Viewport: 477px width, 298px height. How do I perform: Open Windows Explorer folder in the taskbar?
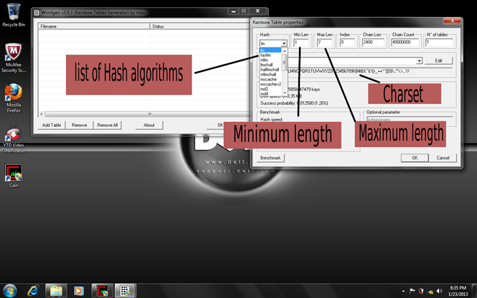tap(55, 290)
